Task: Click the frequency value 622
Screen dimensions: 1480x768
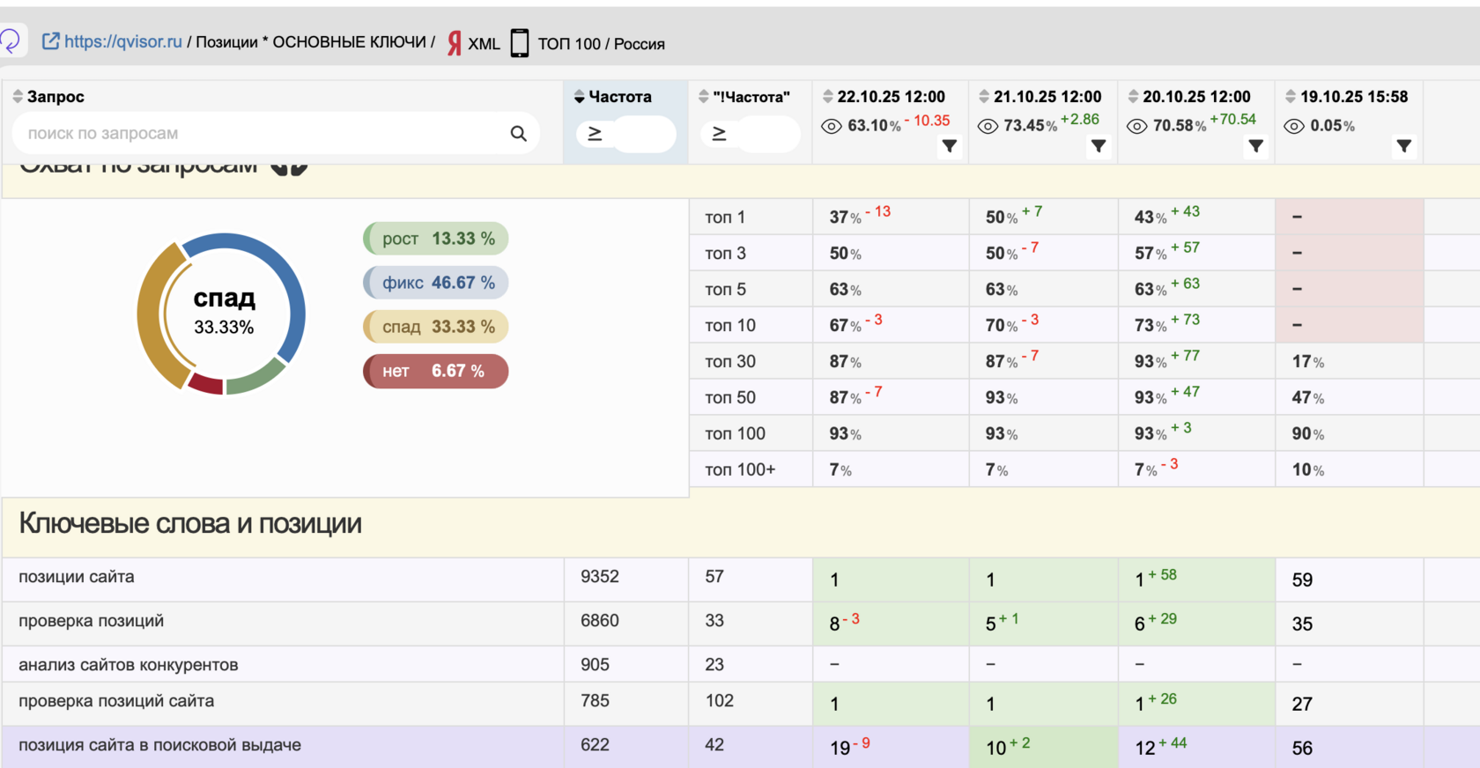Action: pyautogui.click(x=596, y=745)
